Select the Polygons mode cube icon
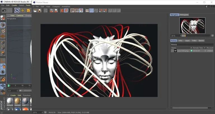The width and height of the screenshot is (215, 114). pyautogui.click(x=3, y=54)
